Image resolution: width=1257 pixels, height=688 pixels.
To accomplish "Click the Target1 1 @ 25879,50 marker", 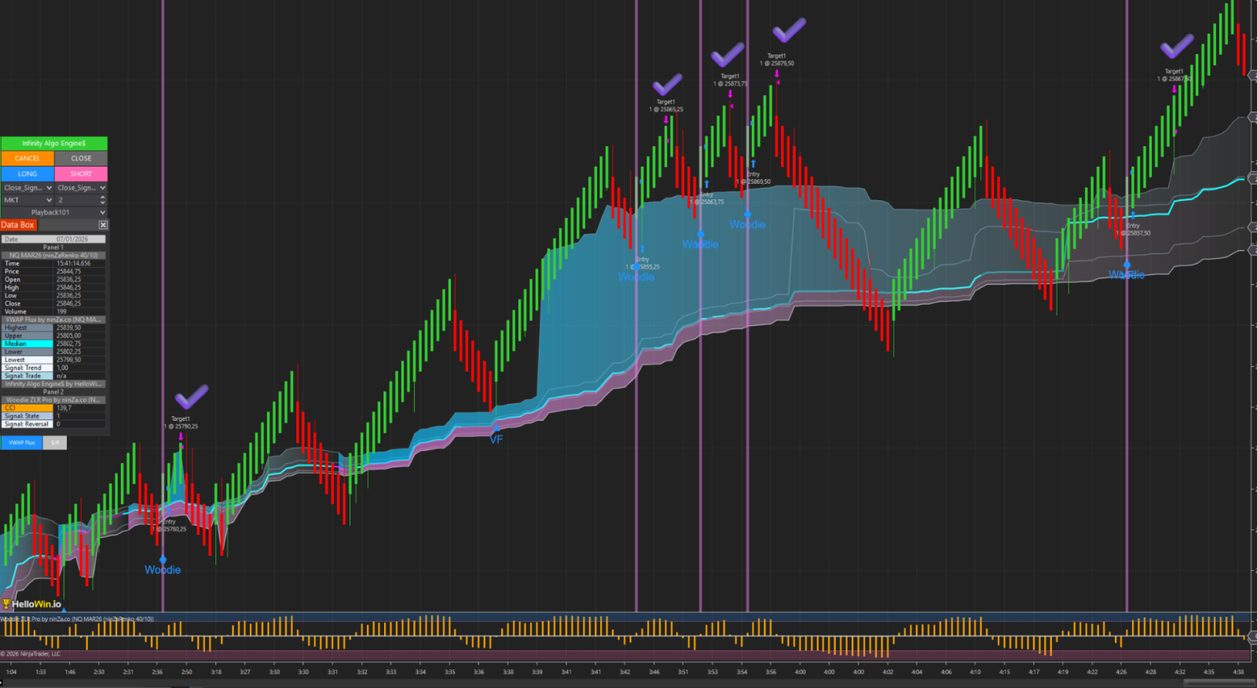I will [776, 60].
